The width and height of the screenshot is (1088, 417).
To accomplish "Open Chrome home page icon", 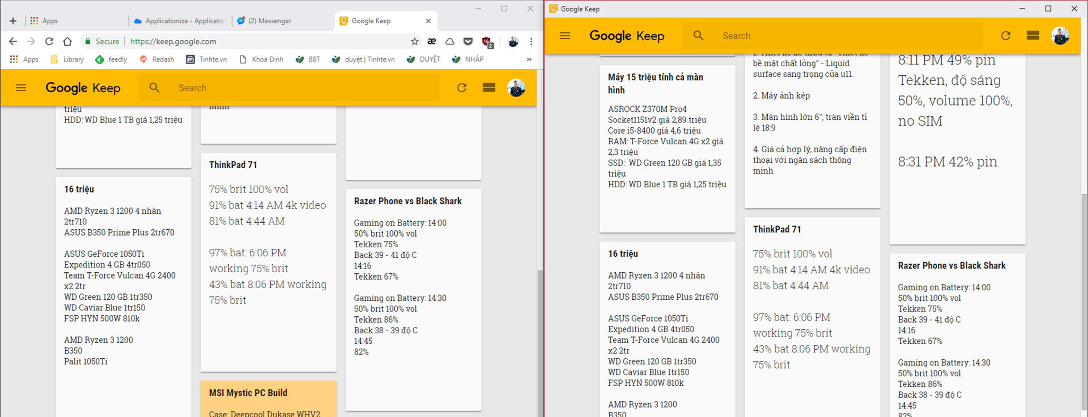I will click(x=67, y=41).
